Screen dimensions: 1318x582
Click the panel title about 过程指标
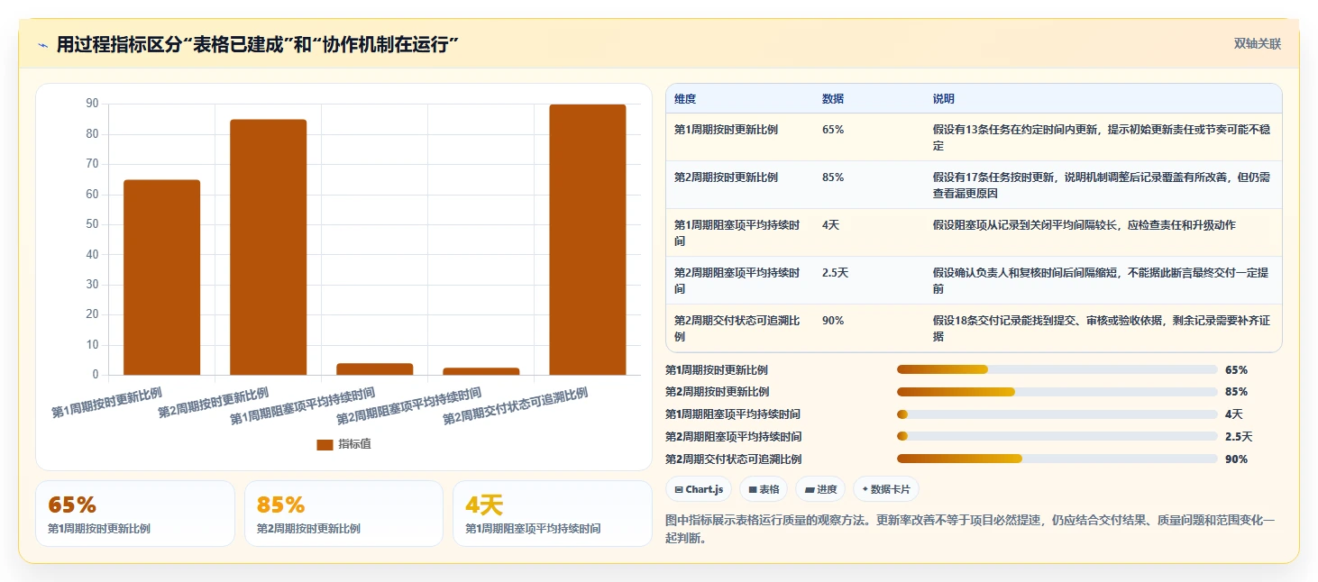[x=258, y=45]
